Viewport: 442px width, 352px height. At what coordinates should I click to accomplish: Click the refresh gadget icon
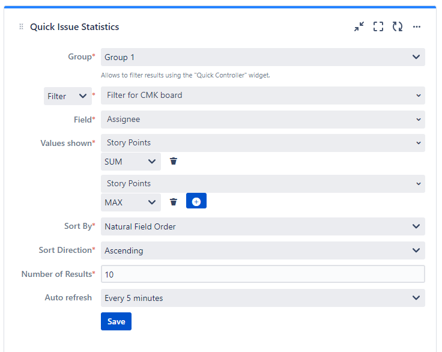398,26
